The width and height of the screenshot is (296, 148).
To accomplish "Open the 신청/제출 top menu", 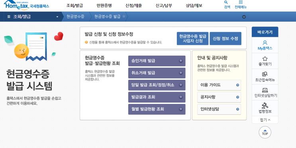I will coord(133,6).
